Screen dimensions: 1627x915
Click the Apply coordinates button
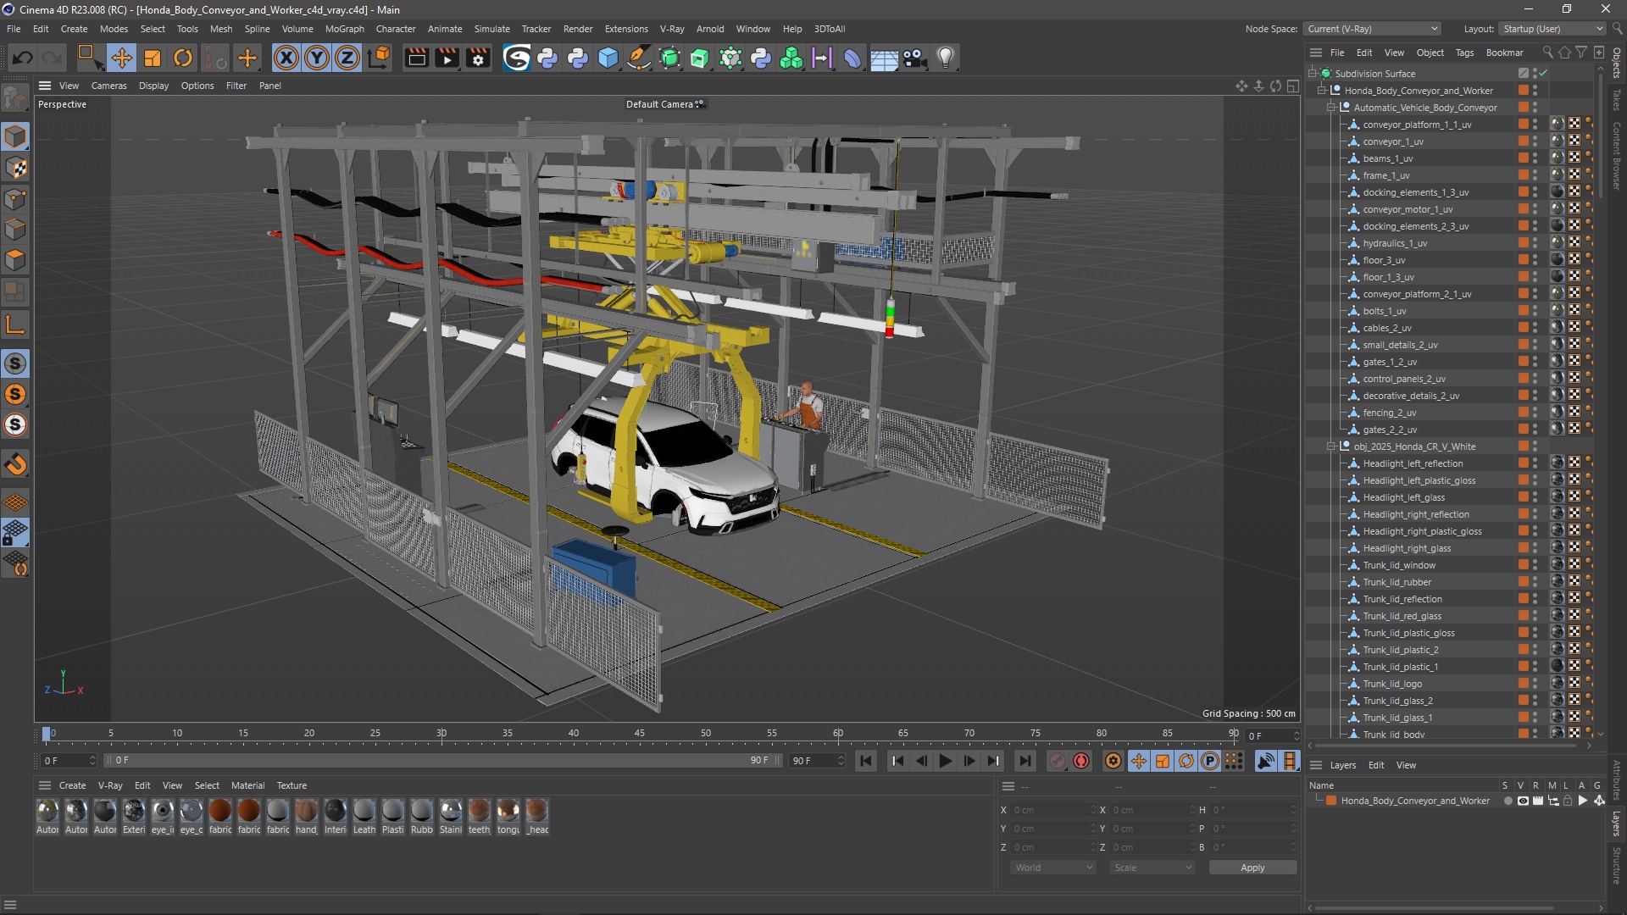coord(1252,868)
